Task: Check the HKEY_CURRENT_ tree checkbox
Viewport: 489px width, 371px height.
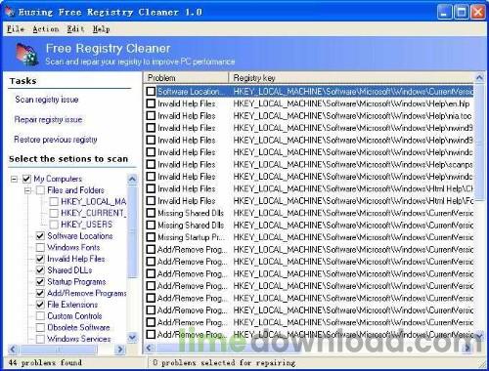Action: point(54,213)
